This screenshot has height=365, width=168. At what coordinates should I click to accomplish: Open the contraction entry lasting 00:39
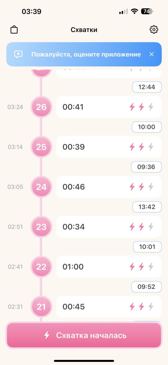109,147
